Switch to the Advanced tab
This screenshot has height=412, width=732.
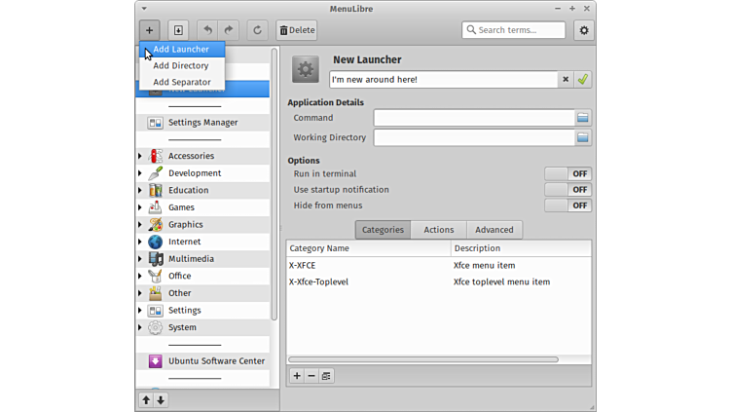494,230
